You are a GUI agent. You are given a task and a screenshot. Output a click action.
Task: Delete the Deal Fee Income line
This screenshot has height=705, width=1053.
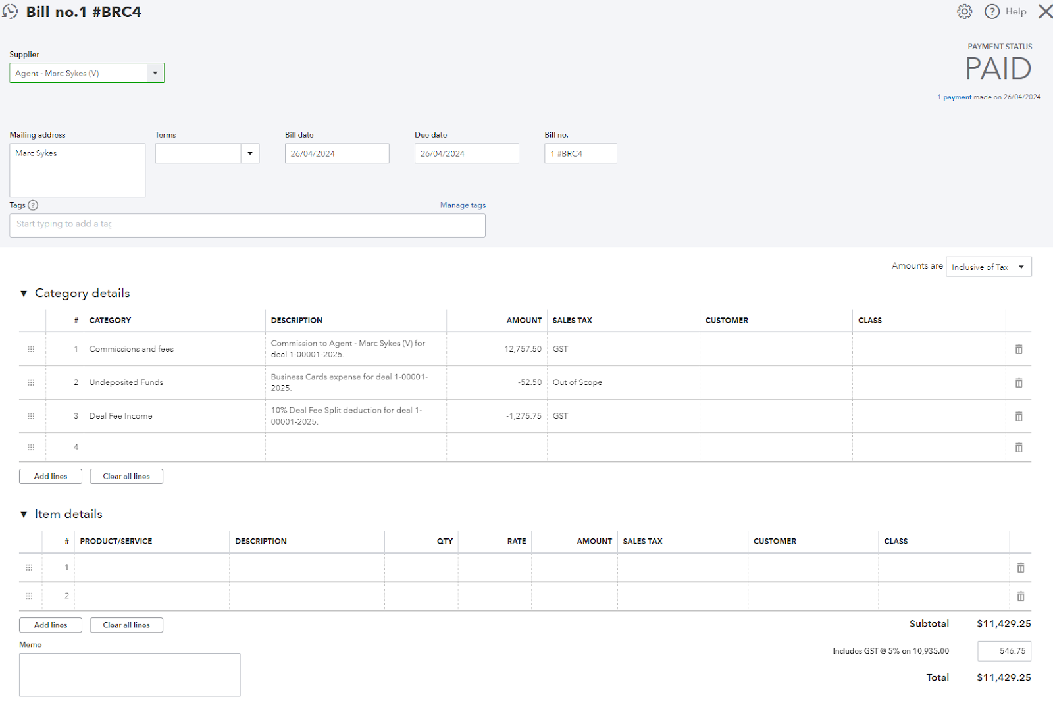(1019, 416)
